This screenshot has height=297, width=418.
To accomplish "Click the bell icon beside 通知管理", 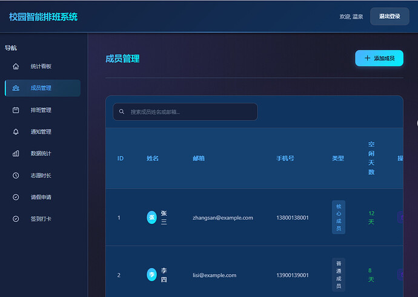I will coord(16,132).
